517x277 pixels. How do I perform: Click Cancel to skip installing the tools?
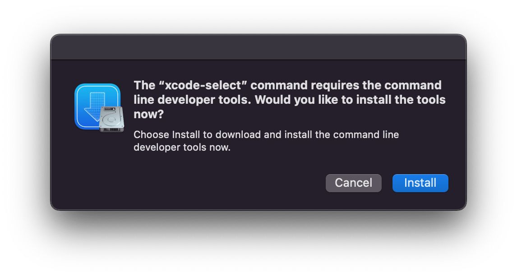(353, 183)
